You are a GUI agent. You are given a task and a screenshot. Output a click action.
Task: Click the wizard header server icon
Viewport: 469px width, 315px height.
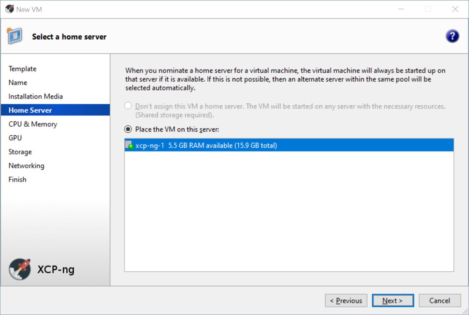coord(15,36)
